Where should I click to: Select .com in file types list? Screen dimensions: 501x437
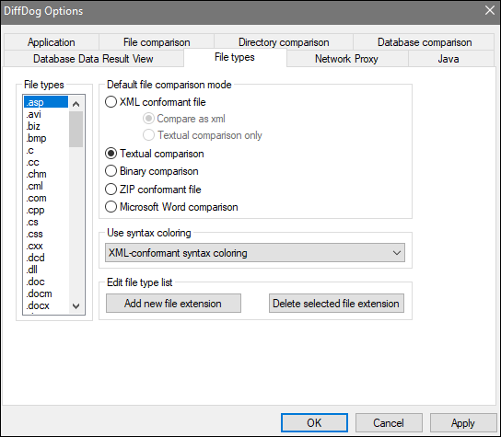point(46,198)
